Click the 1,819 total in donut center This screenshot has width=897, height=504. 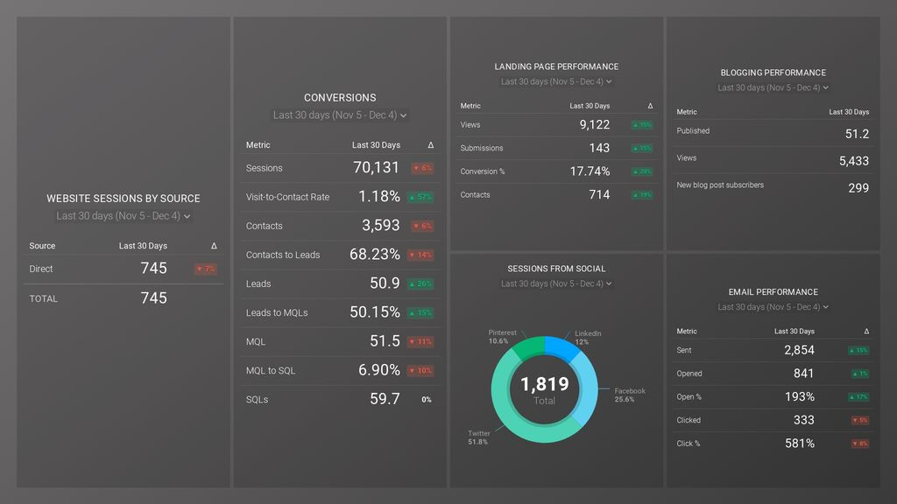[x=544, y=384]
